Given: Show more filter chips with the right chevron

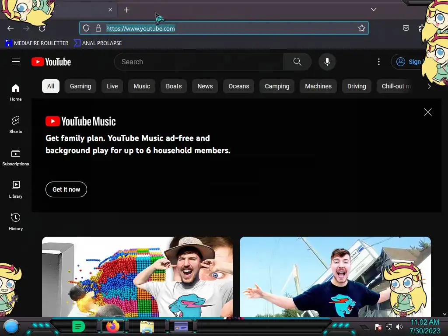Looking at the screenshot, I should pos(429,86).
